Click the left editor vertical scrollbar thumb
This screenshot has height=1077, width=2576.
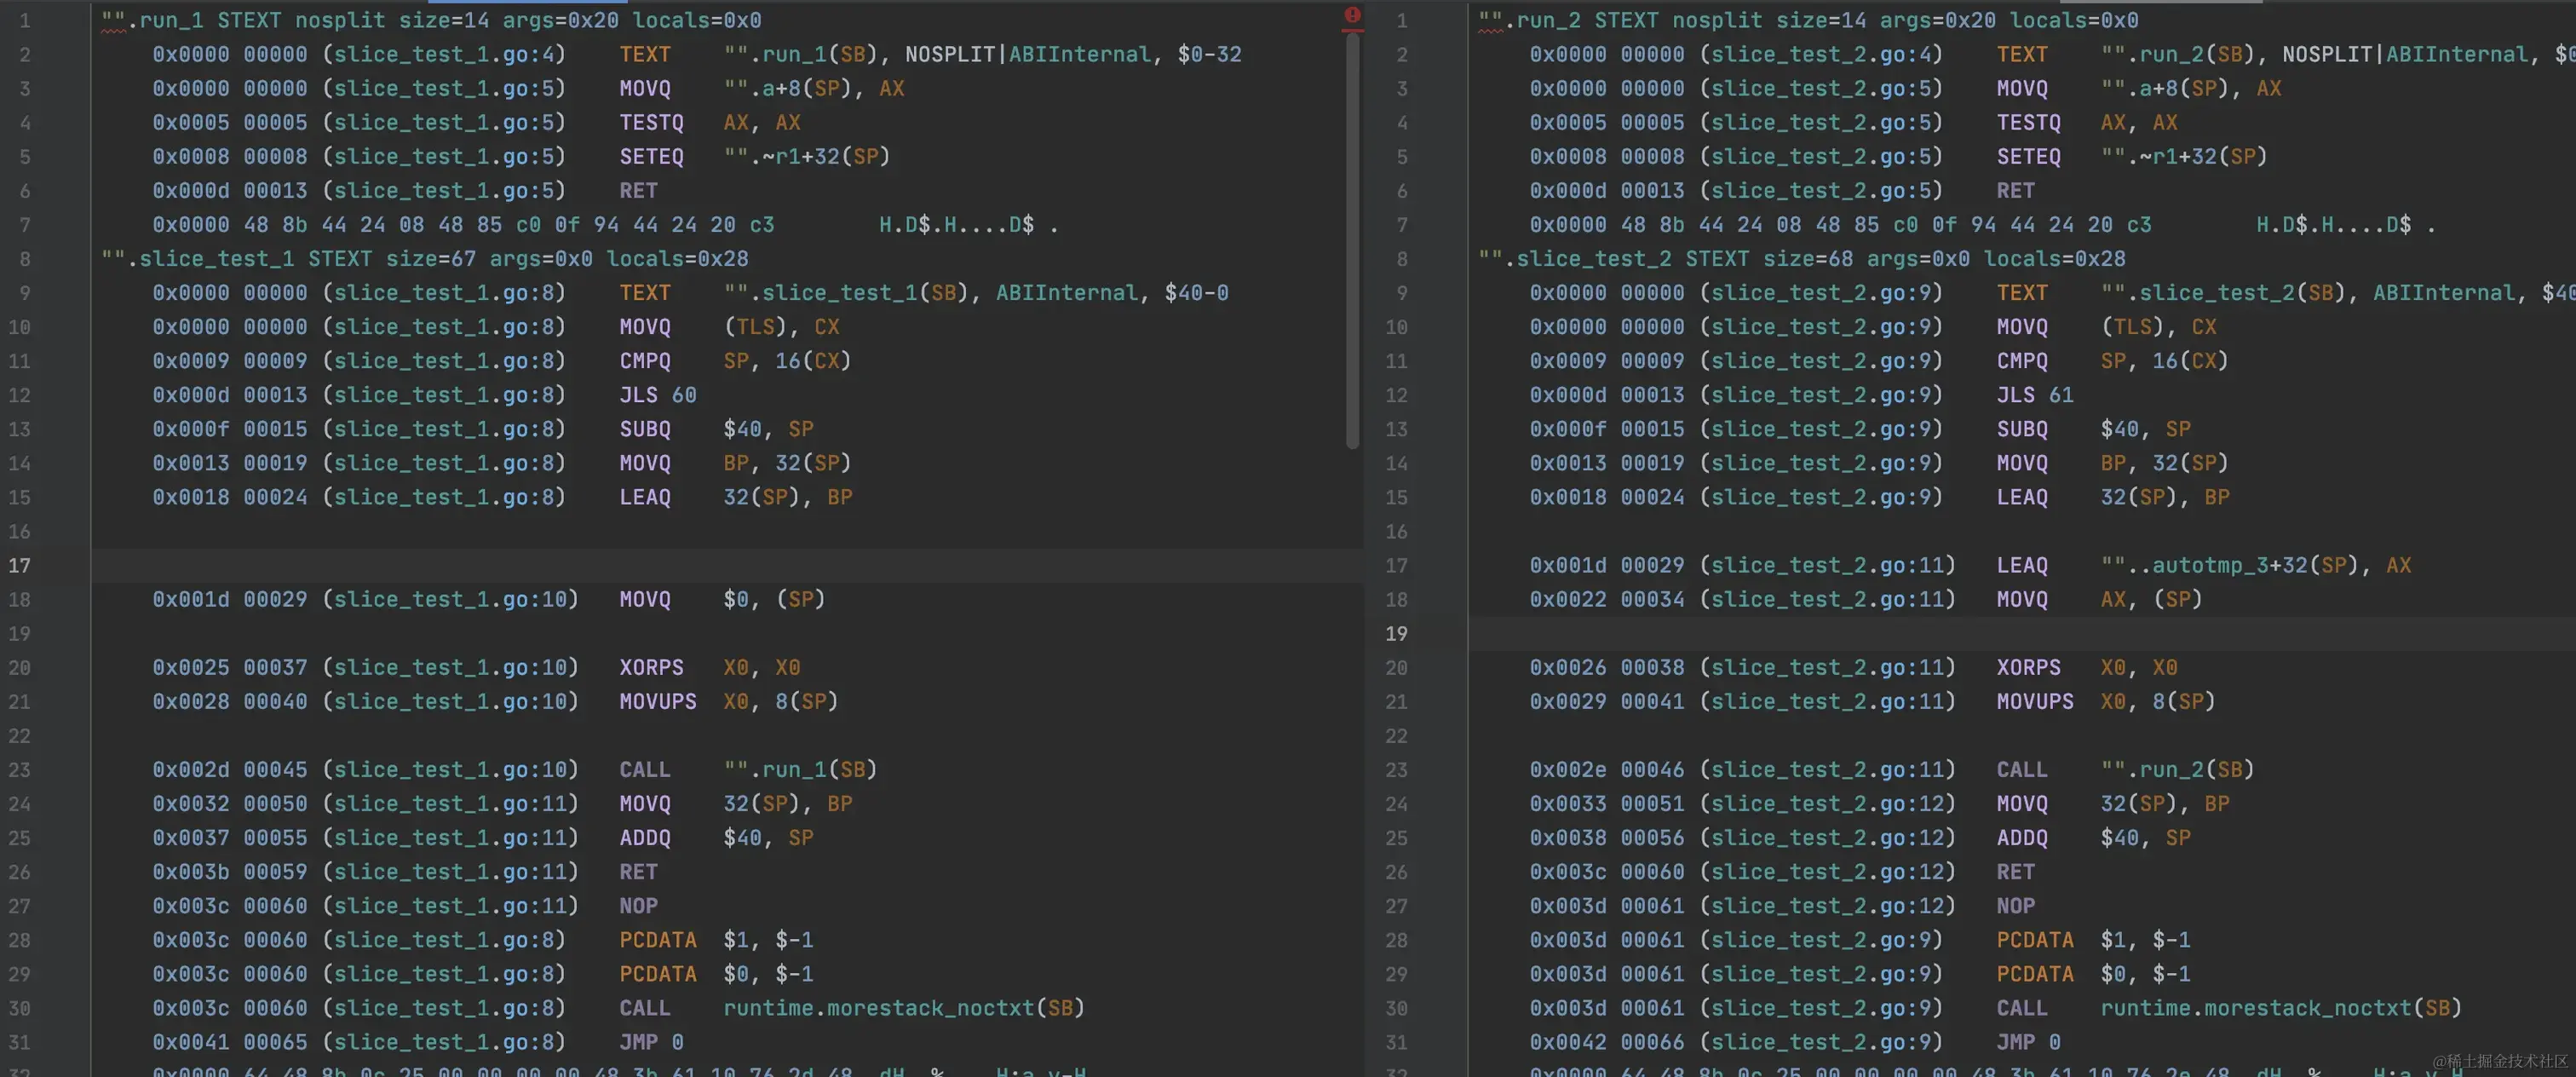coord(1352,240)
